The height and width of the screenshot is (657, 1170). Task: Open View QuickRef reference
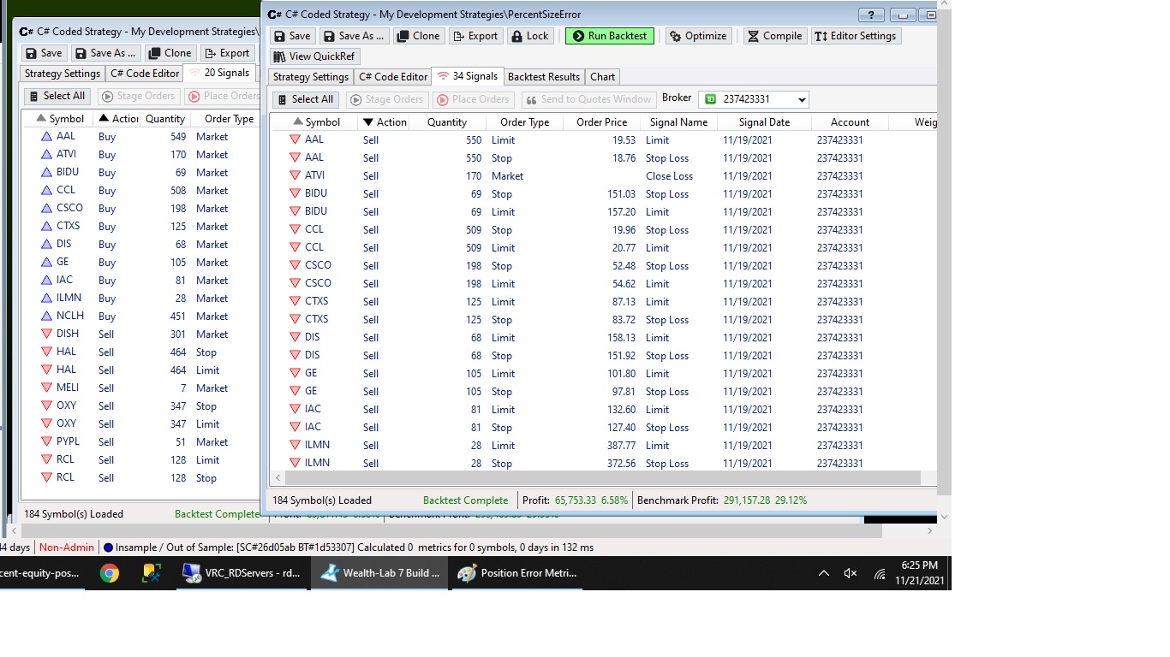(314, 56)
